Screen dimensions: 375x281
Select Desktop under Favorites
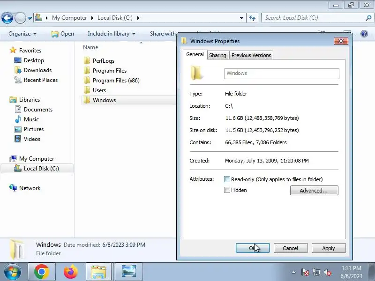click(34, 60)
